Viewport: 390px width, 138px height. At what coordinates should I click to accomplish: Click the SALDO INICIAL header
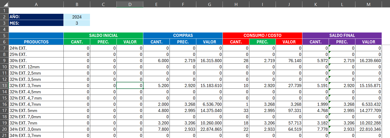coord(103,36)
